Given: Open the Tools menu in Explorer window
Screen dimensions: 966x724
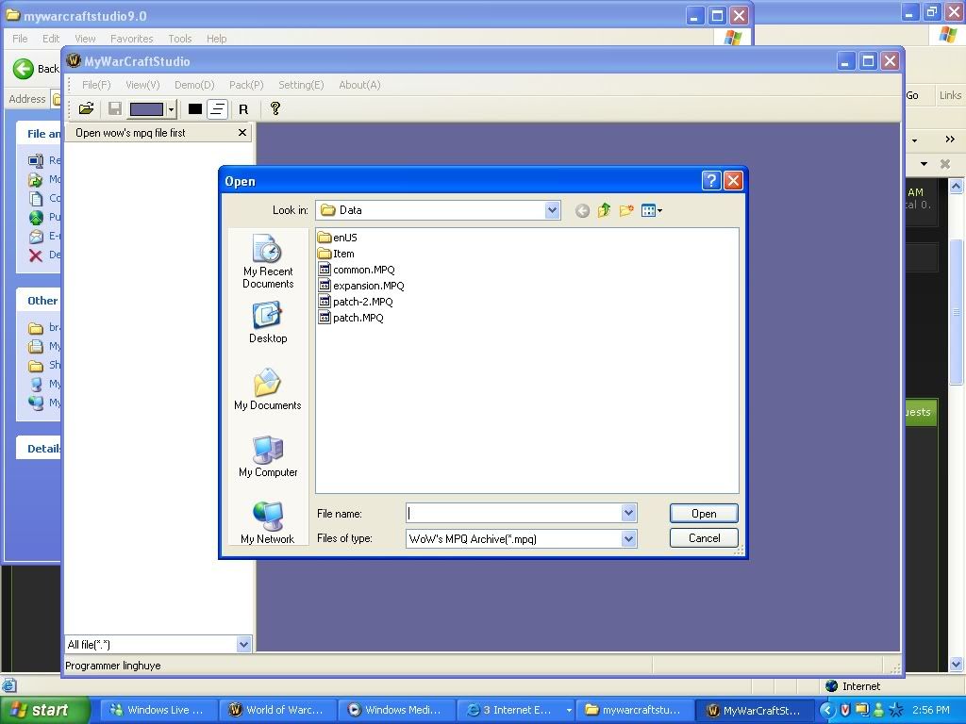Looking at the screenshot, I should tap(180, 38).
